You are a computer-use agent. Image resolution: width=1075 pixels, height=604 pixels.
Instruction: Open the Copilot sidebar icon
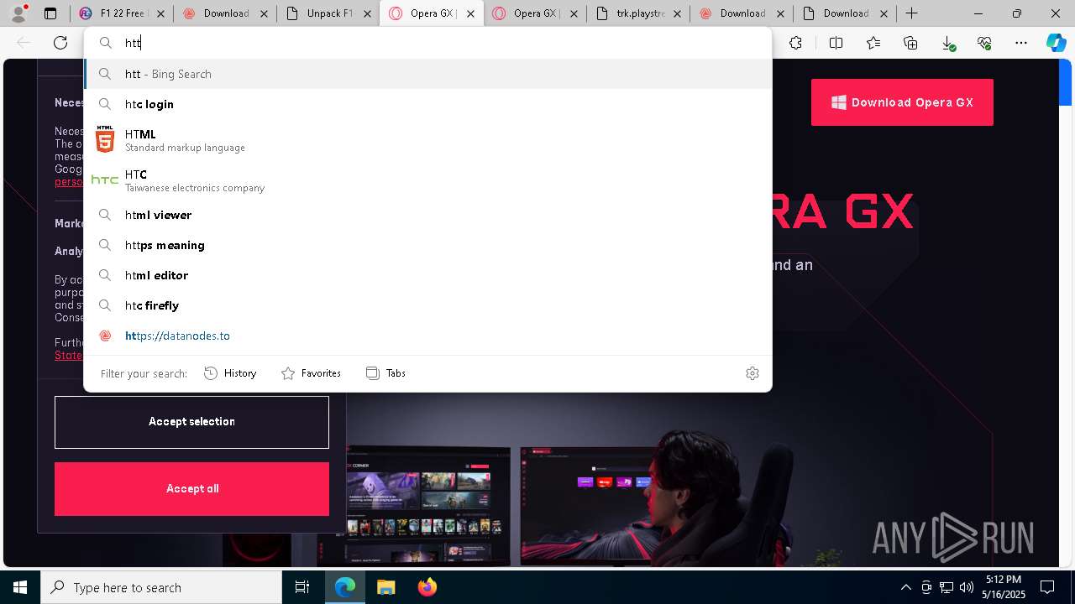[1056, 43]
